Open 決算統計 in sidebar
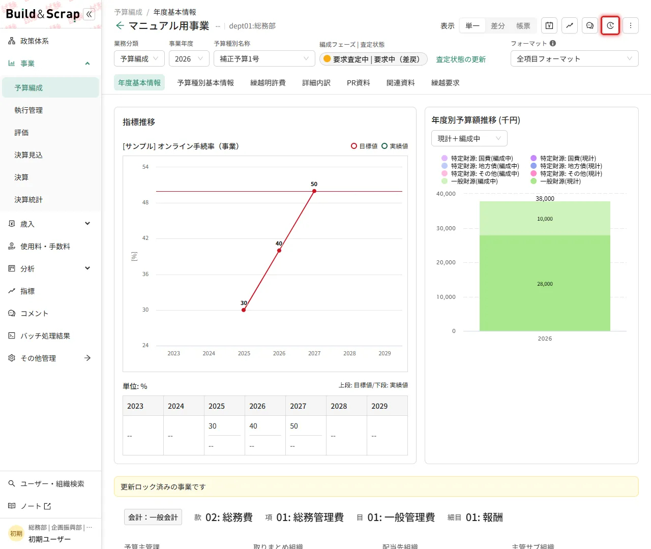 click(50, 199)
